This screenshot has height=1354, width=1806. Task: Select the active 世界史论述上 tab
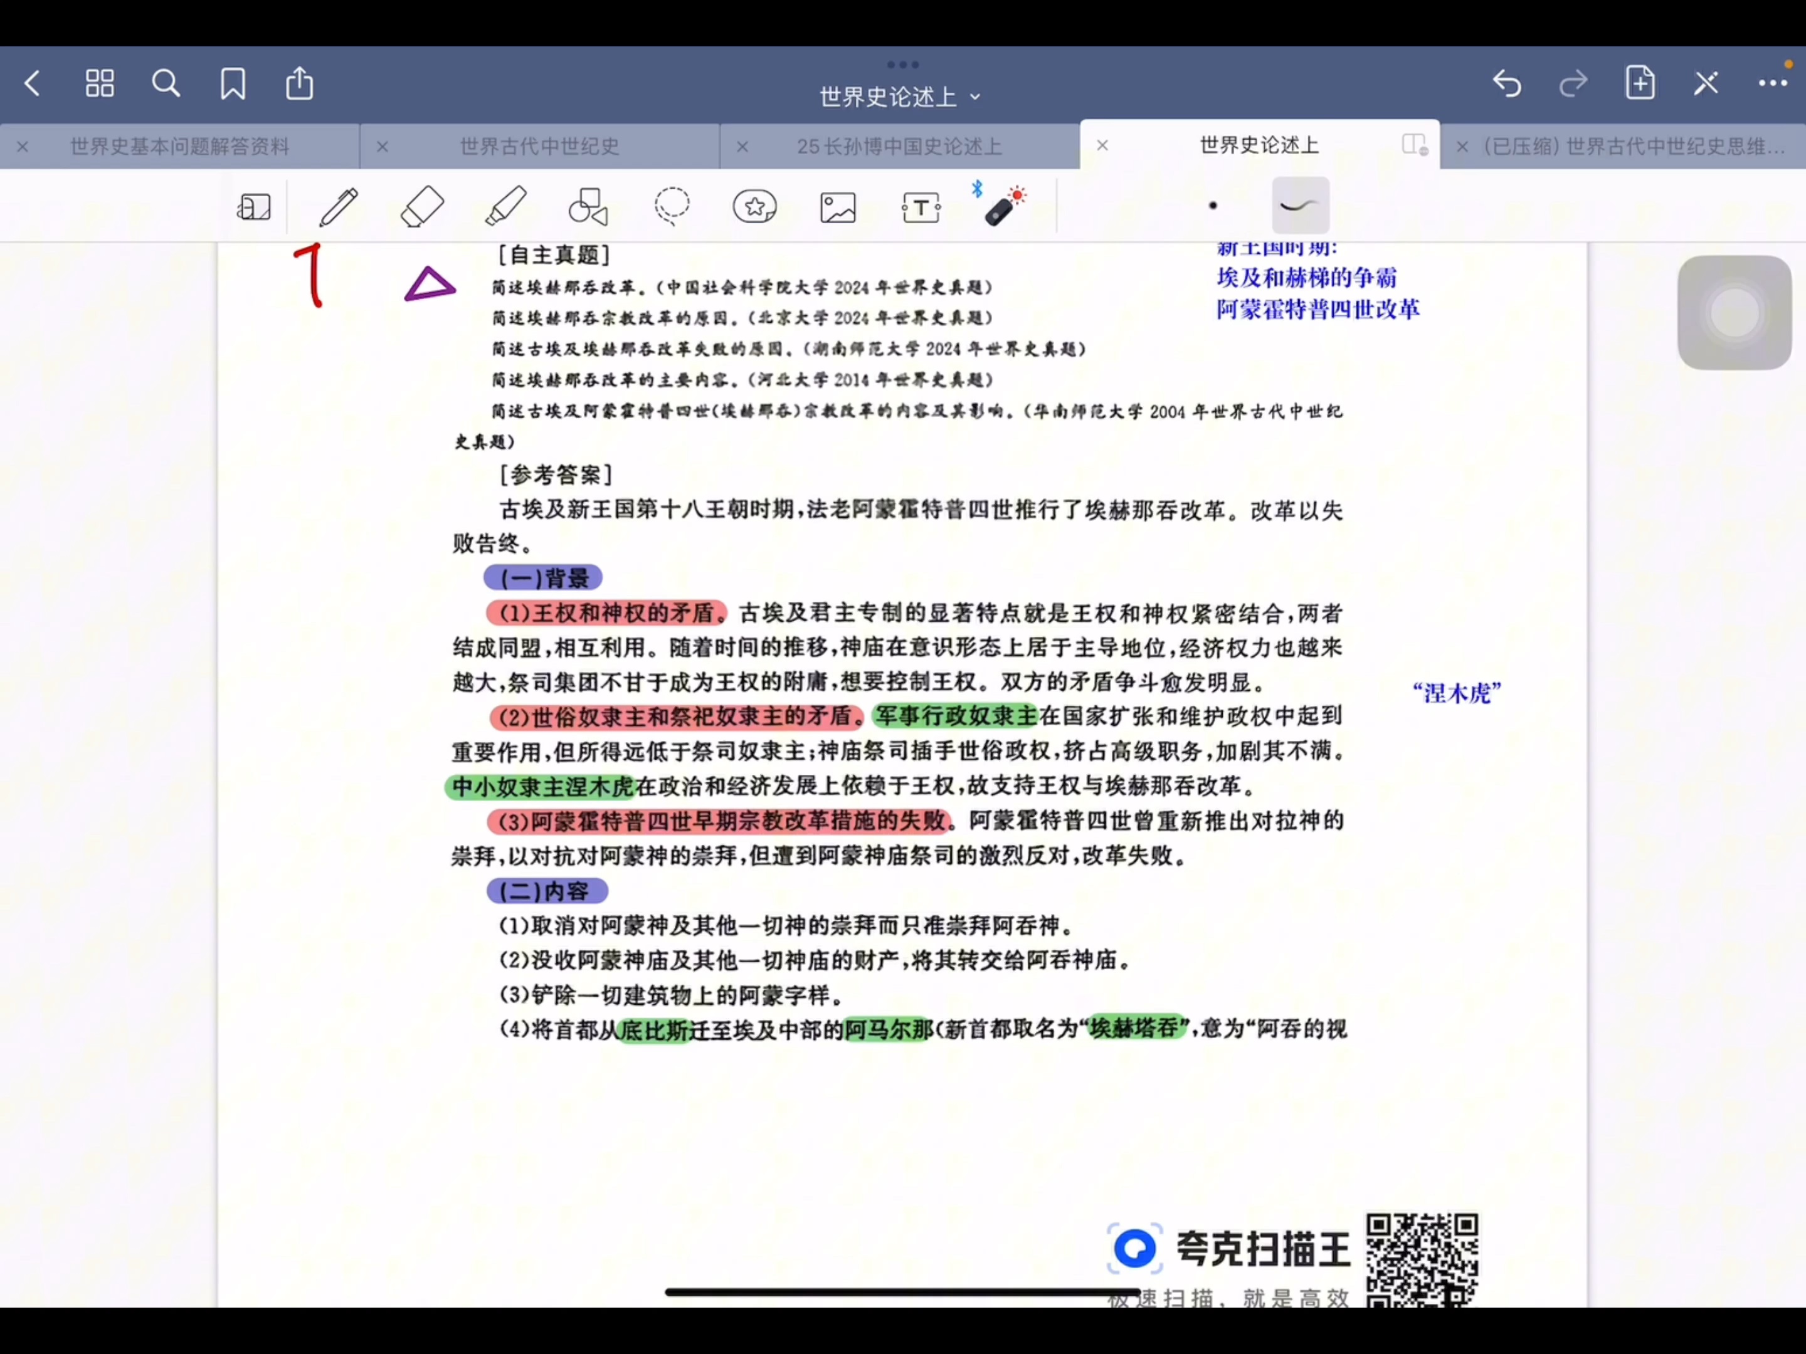coord(1259,145)
